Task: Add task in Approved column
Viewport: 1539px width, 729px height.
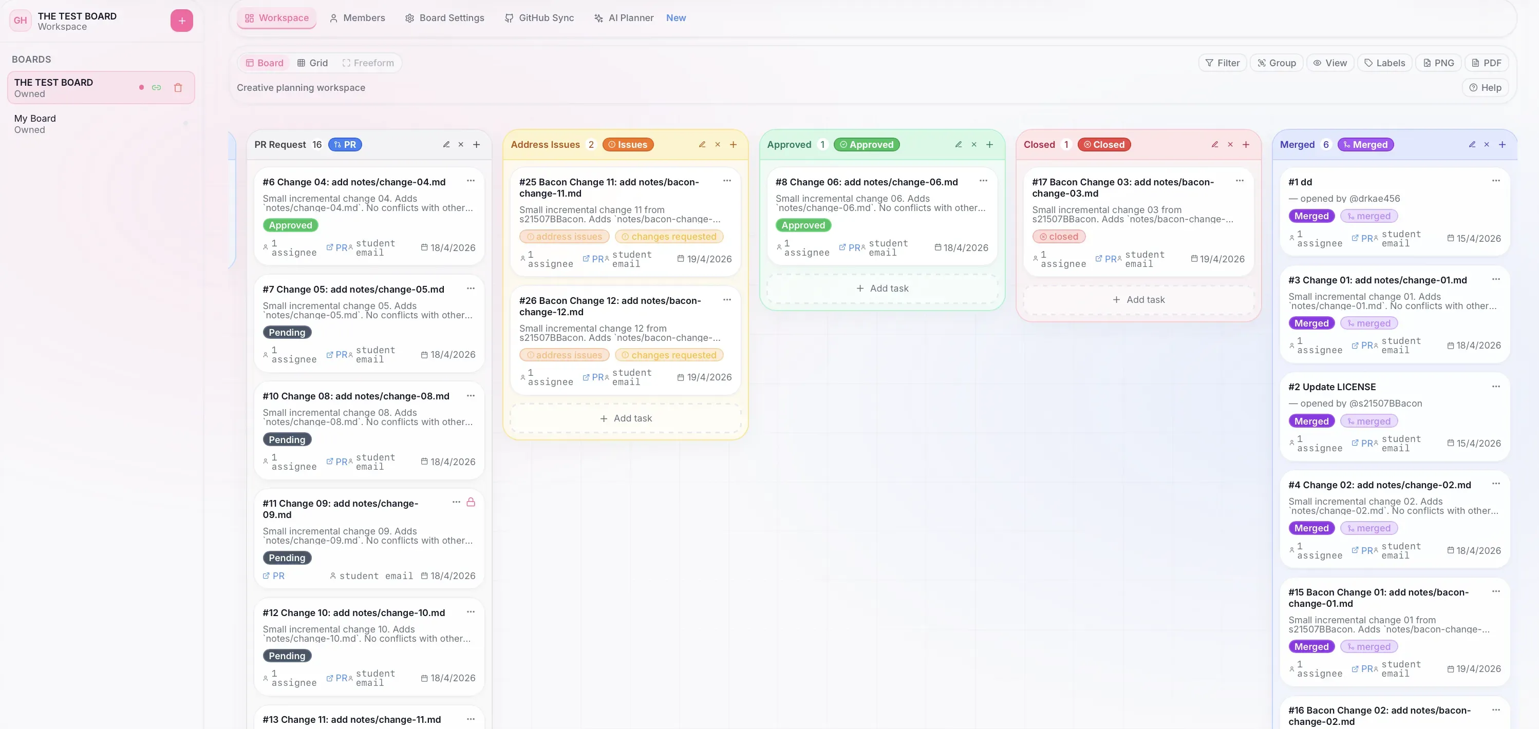Action: 882,289
